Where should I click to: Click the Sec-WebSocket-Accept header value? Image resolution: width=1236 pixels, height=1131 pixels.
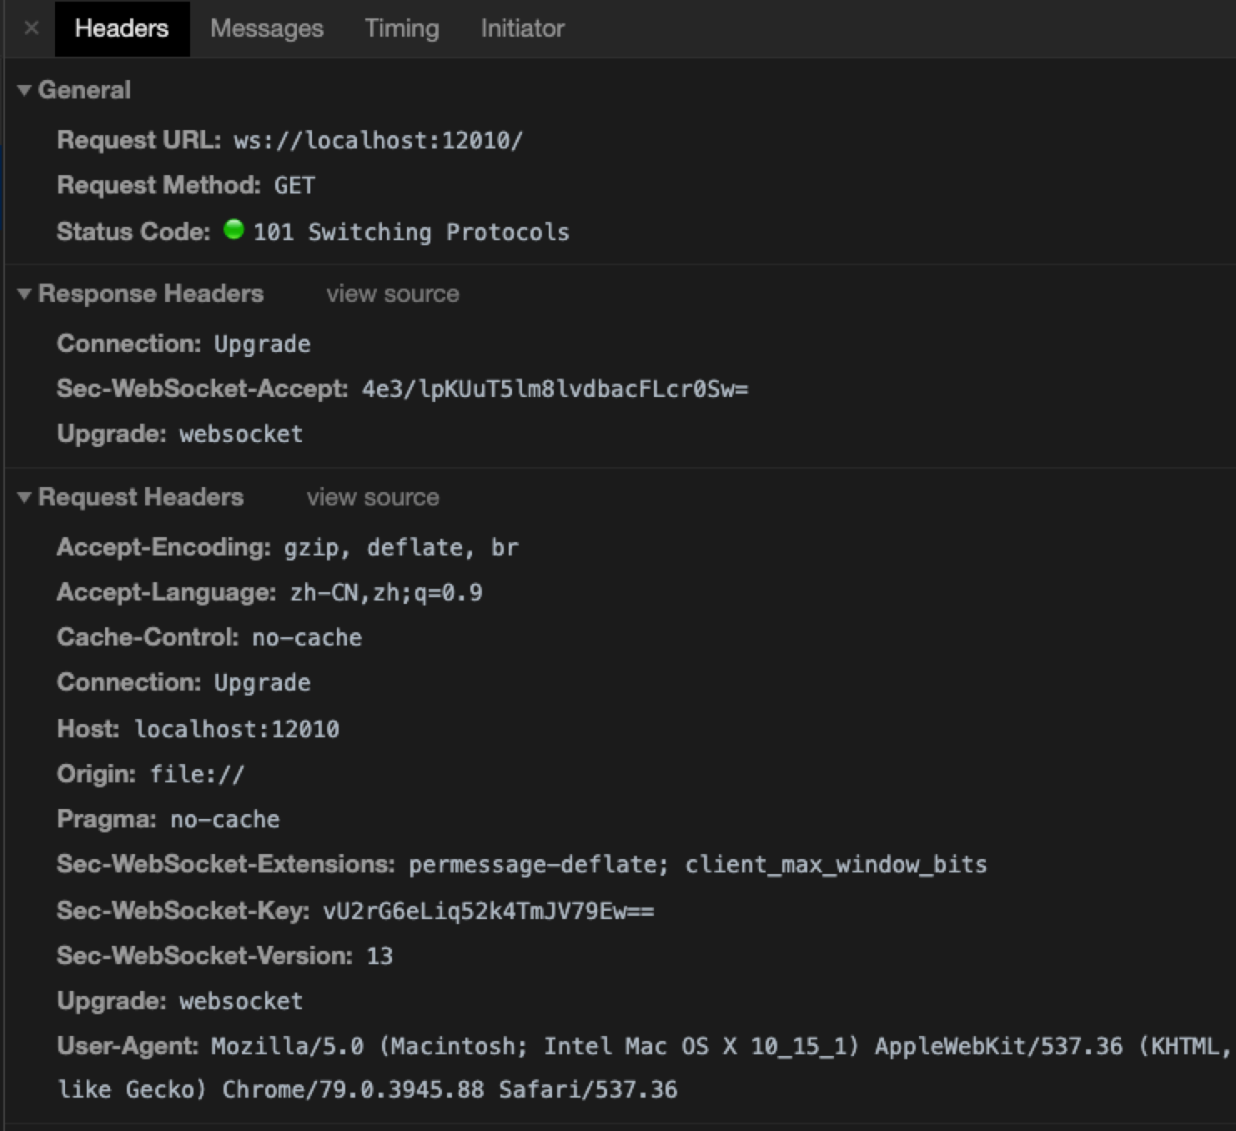coord(555,389)
